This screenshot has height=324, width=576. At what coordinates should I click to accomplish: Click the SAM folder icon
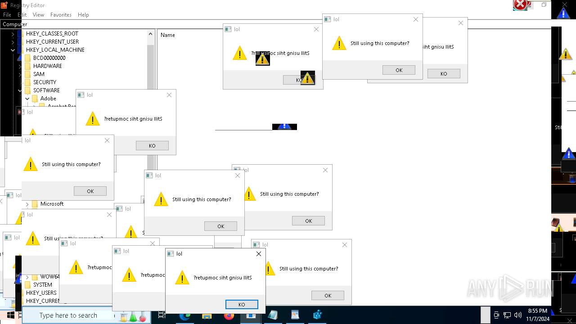pos(27,74)
